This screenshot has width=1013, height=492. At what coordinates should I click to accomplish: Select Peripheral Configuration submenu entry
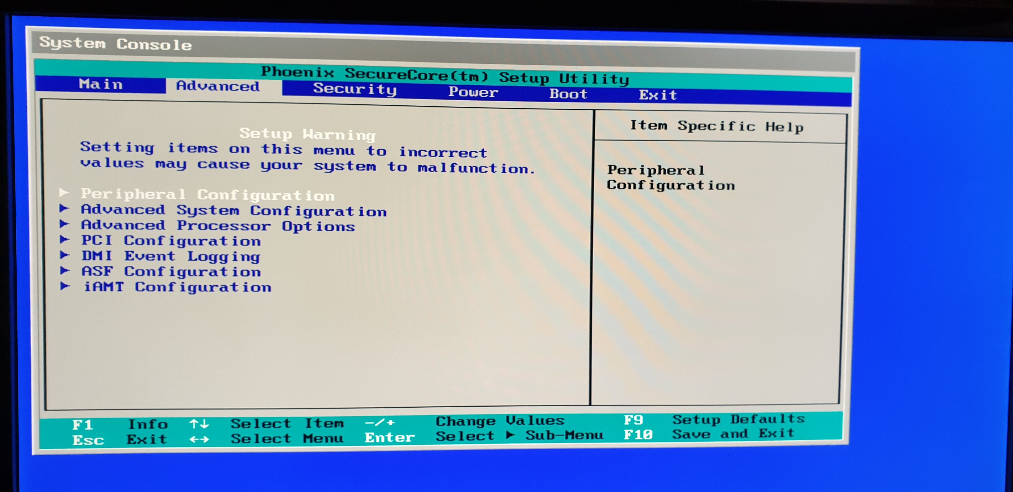point(207,194)
